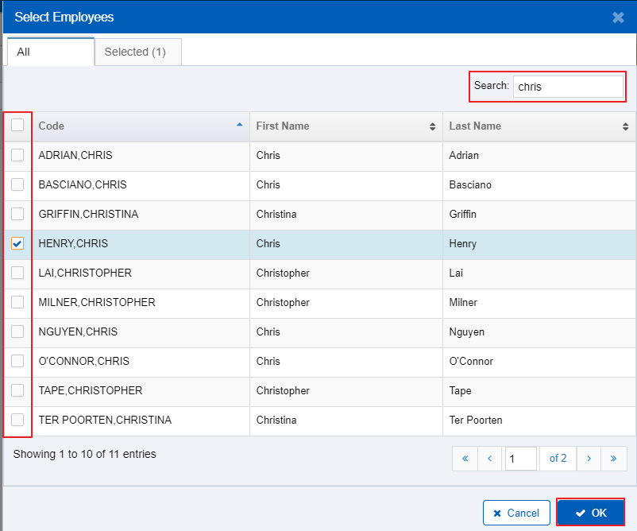Confirm selection with OK button
This screenshot has width=637, height=531.
click(591, 512)
